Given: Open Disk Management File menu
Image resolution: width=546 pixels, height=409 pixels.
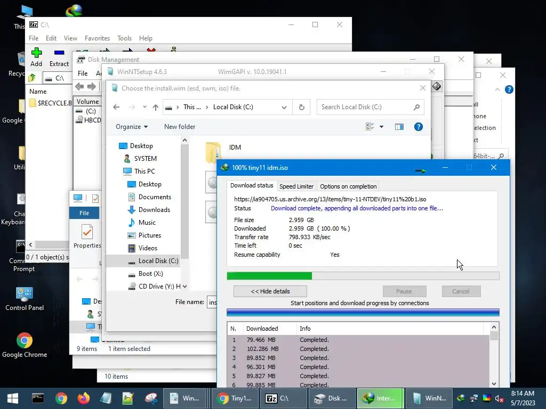Looking at the screenshot, I should tap(83, 73).
